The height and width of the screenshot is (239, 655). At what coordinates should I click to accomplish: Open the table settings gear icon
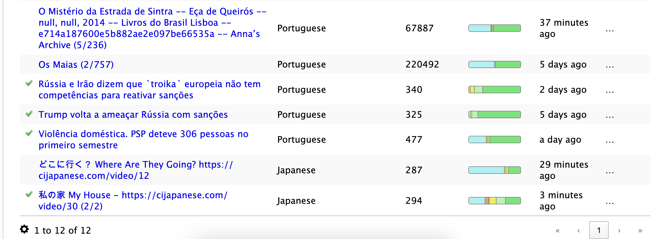coord(24,229)
